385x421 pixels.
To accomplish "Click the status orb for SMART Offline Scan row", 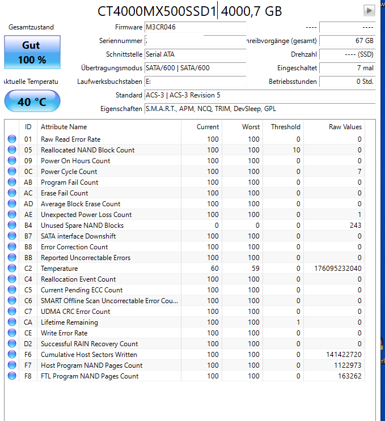I will [12, 300].
